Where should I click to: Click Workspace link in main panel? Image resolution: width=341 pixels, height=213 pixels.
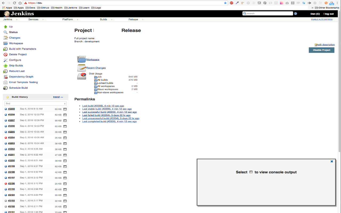93,60
